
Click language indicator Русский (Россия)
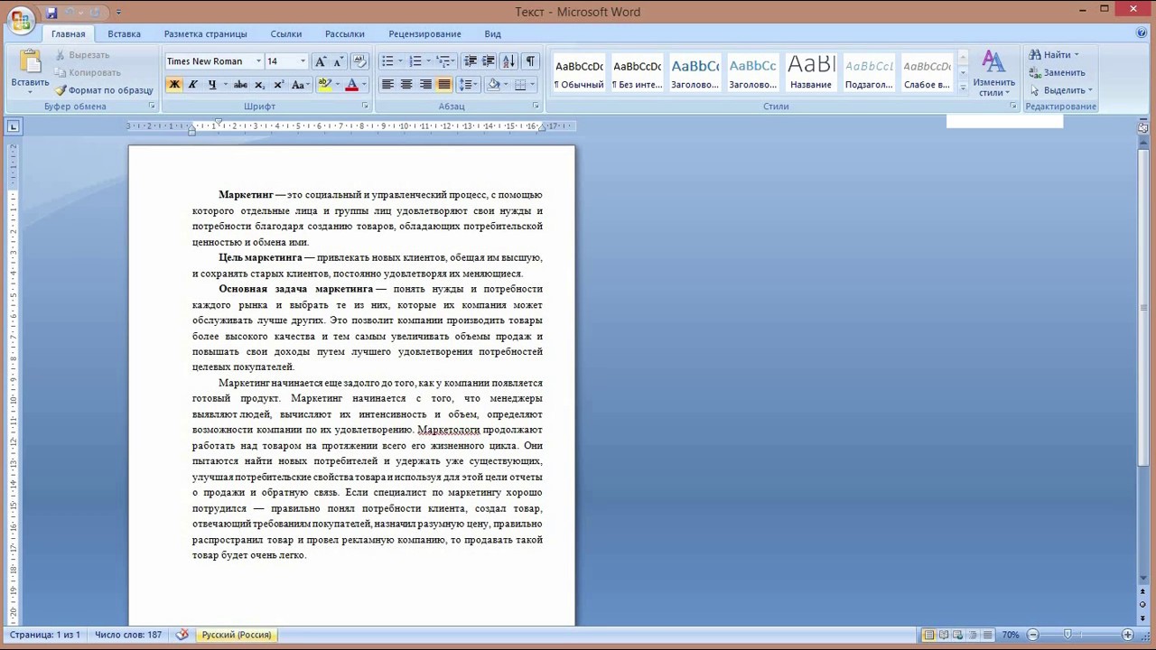click(x=237, y=635)
